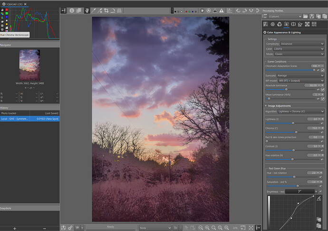Select the Crop tool
Screen dimensions: 328x231
[106, 10]
